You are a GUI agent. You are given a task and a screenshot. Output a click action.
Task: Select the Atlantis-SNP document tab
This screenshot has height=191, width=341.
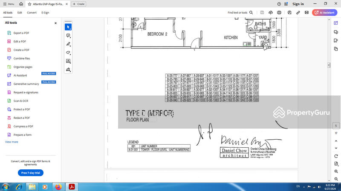(48, 4)
